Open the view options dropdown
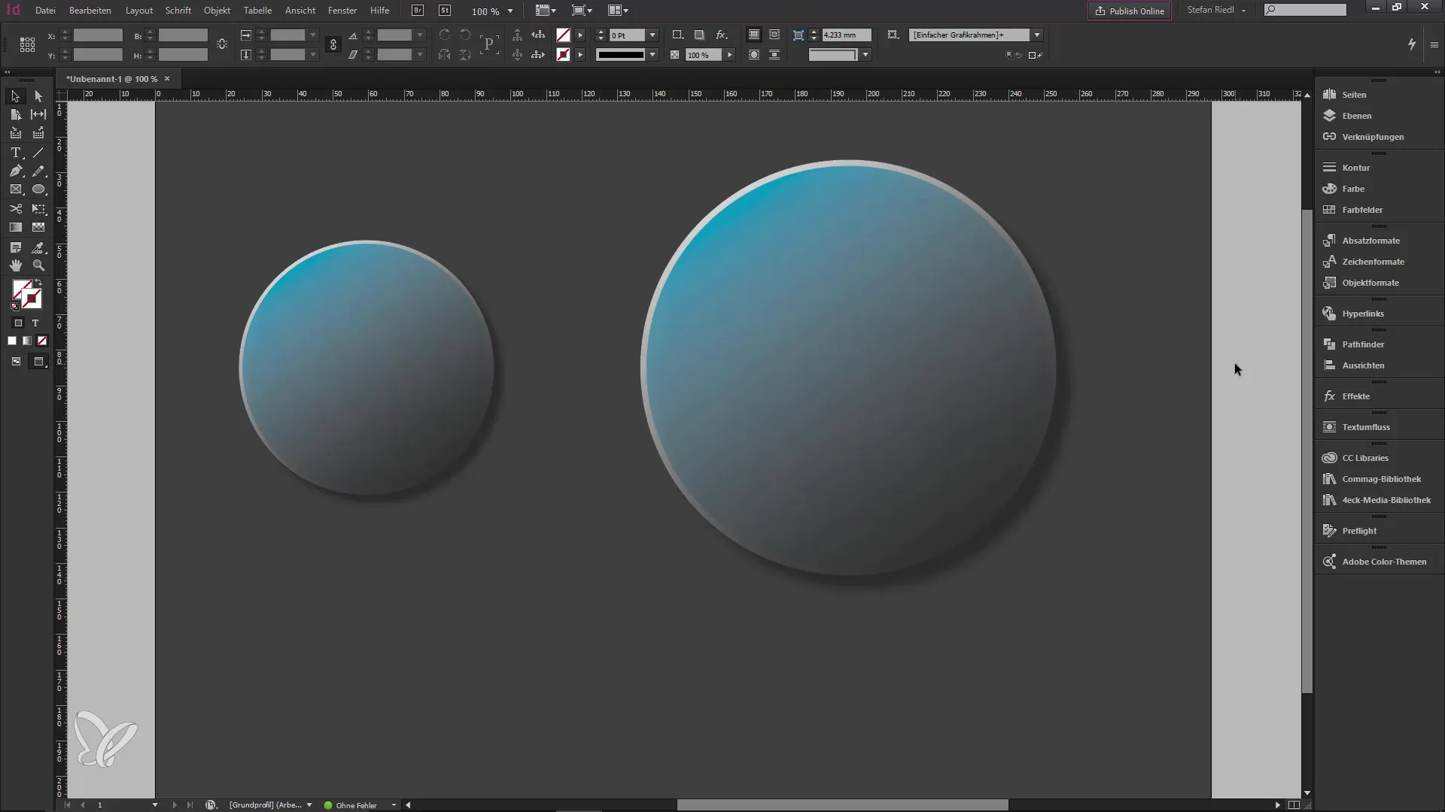 point(546,11)
